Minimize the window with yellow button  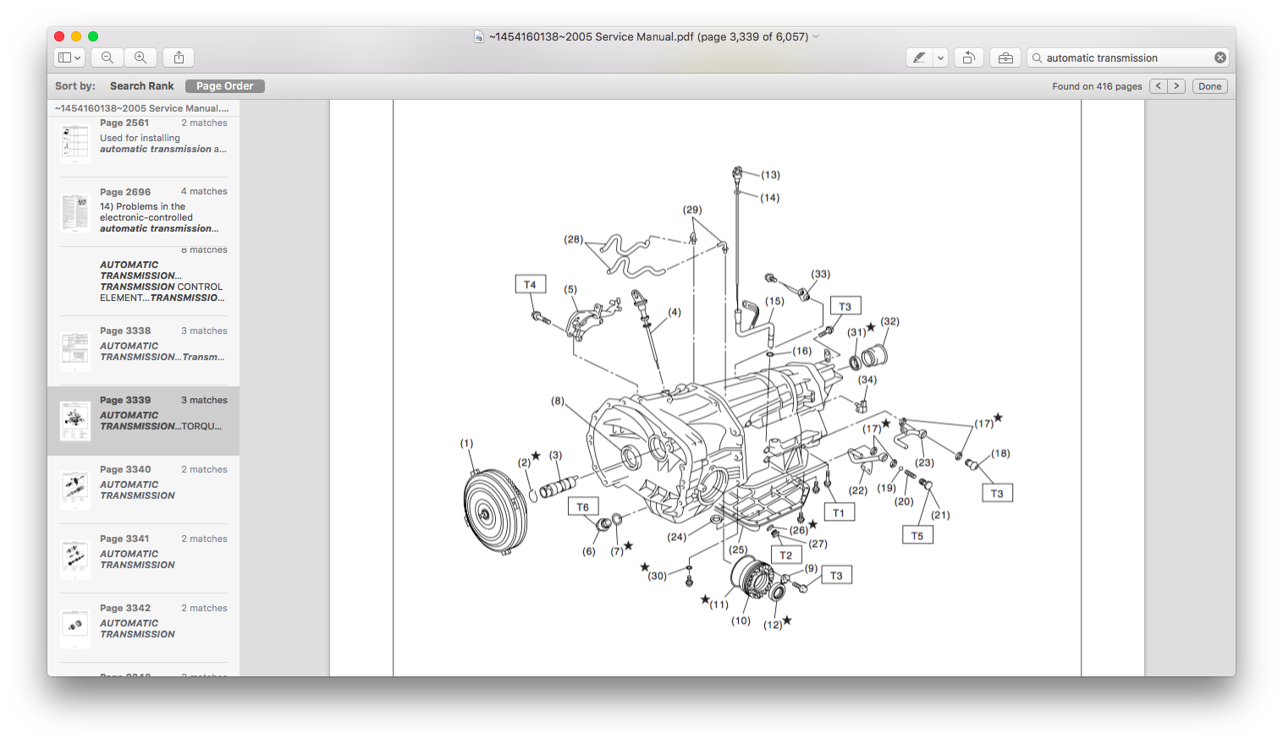click(76, 36)
